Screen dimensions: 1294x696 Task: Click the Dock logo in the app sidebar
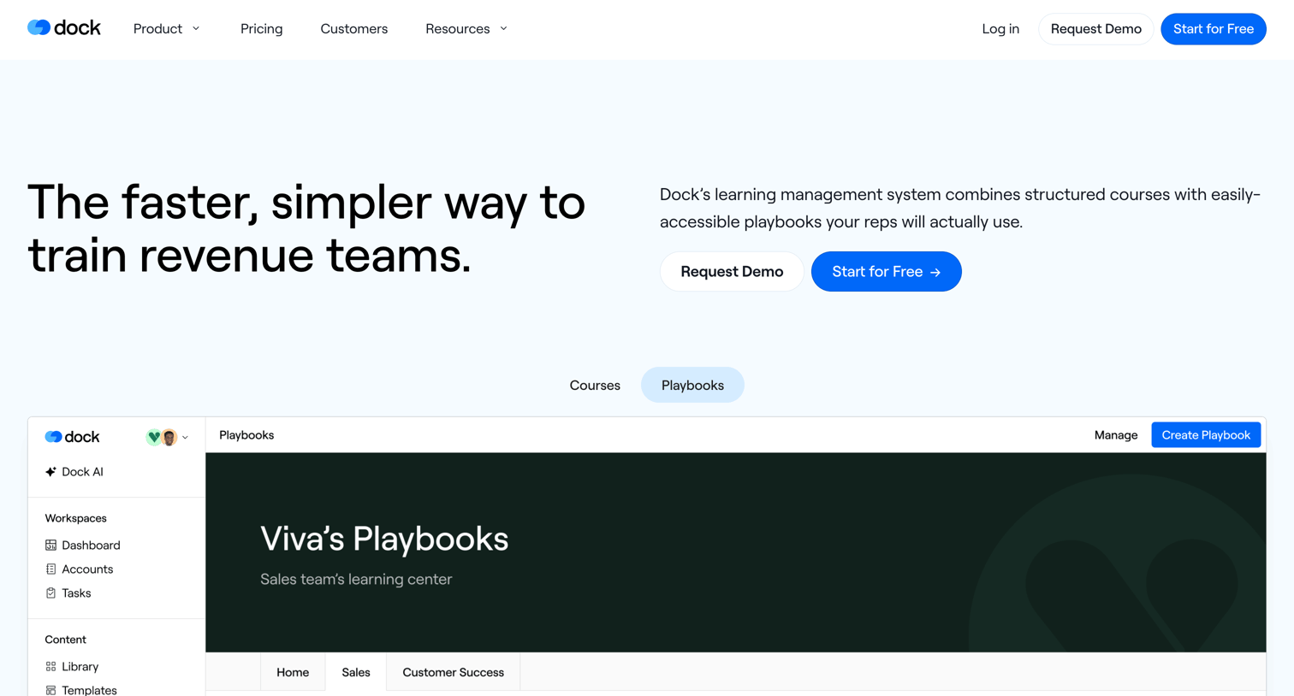(72, 437)
